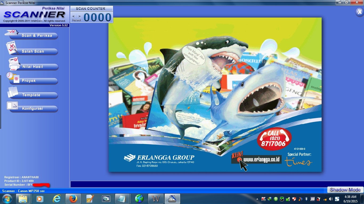Click the Version 5.52 label

coord(59,25)
